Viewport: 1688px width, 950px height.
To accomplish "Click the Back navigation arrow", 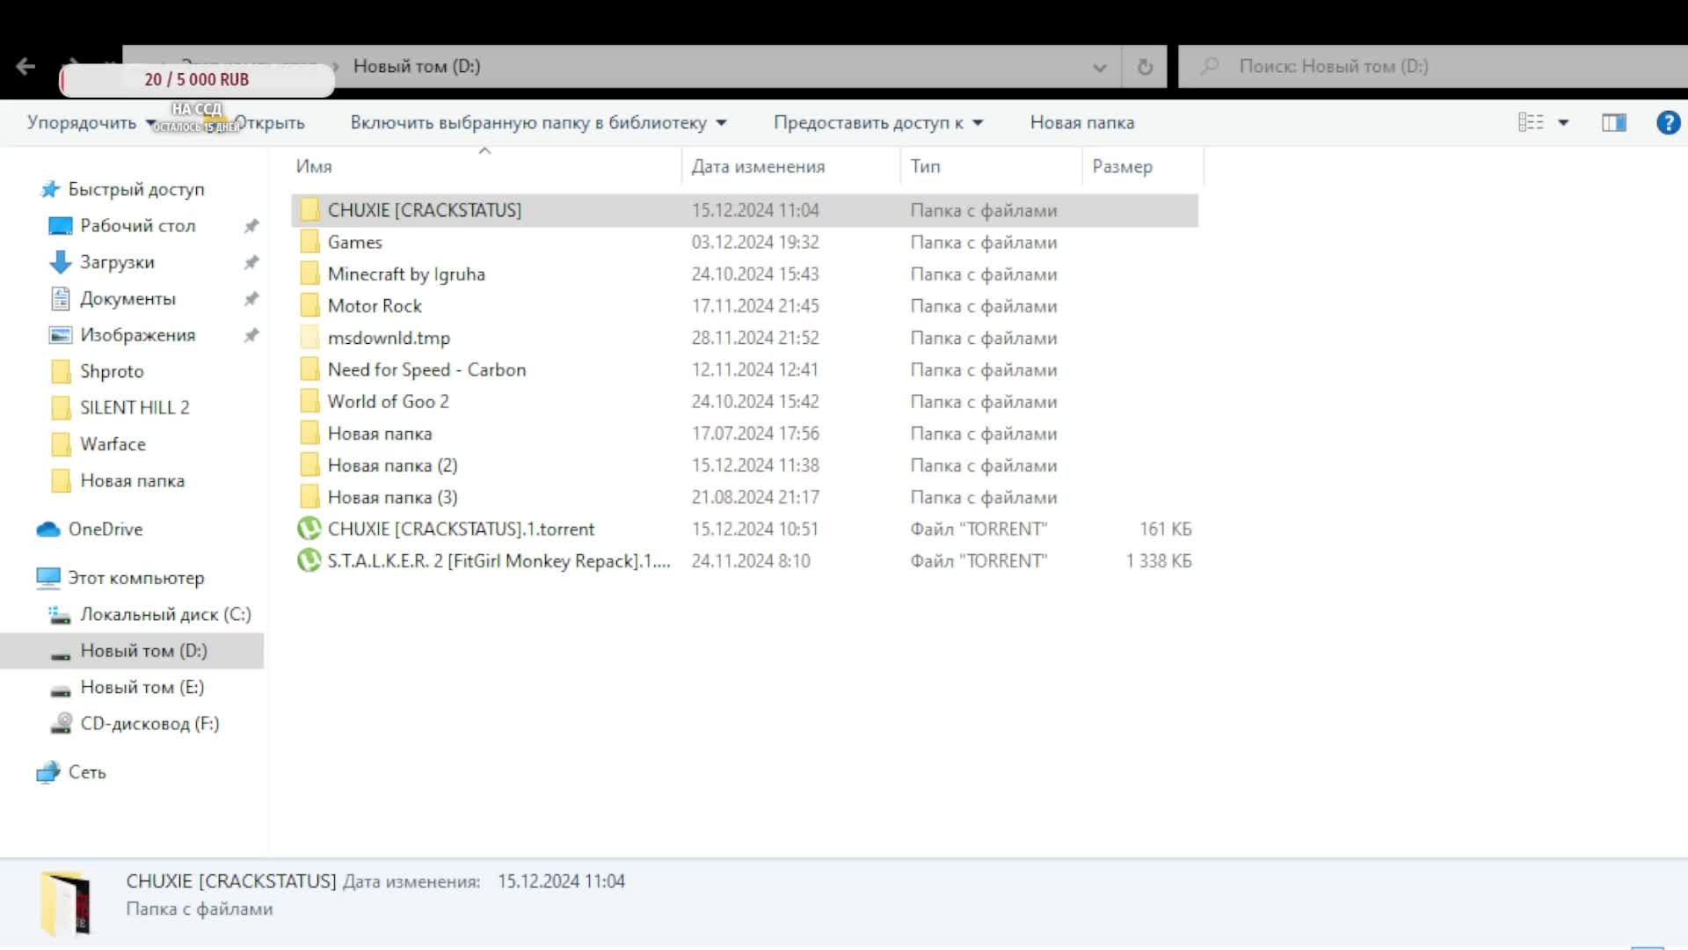I will pos(25,66).
